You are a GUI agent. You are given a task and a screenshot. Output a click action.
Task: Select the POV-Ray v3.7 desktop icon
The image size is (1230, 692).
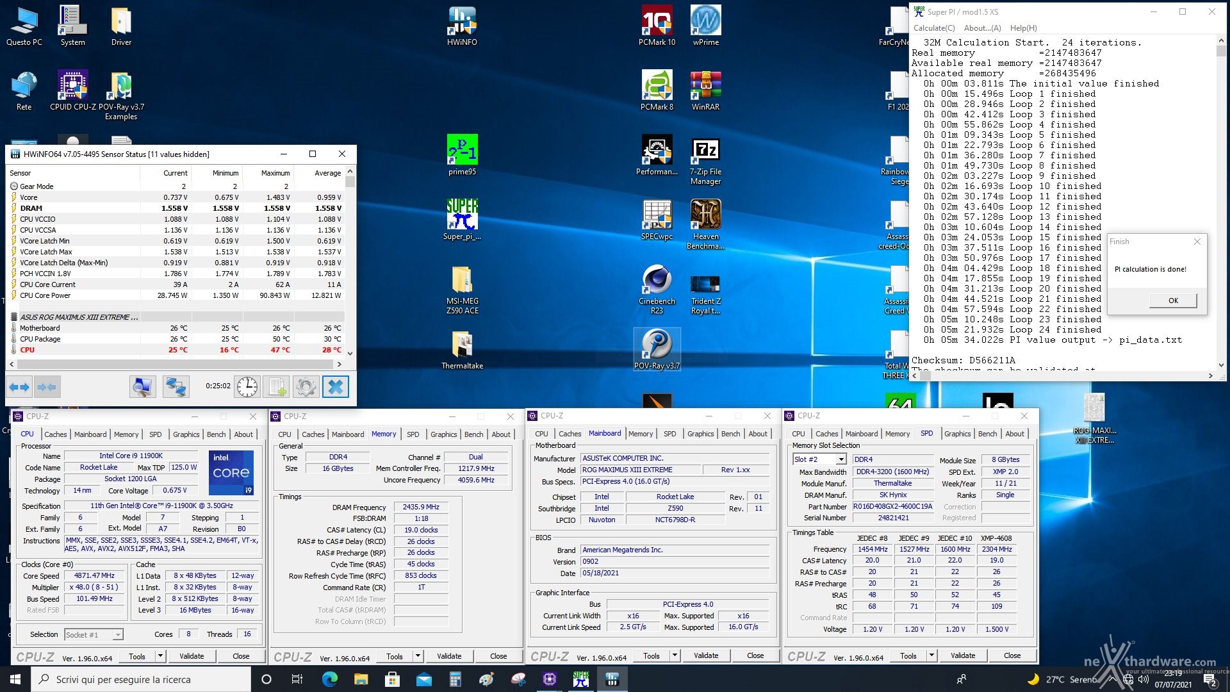click(657, 350)
